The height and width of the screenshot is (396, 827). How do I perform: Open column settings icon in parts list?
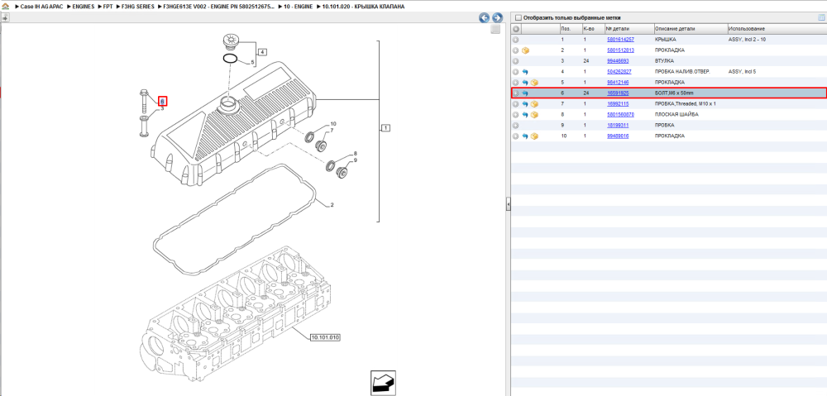click(820, 17)
